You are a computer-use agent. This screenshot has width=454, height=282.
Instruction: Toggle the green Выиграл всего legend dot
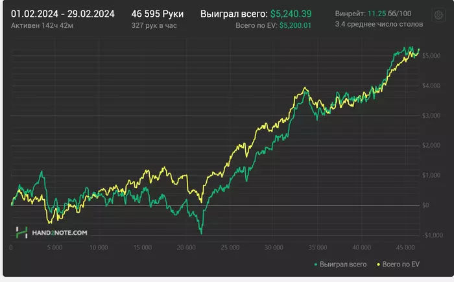point(316,264)
